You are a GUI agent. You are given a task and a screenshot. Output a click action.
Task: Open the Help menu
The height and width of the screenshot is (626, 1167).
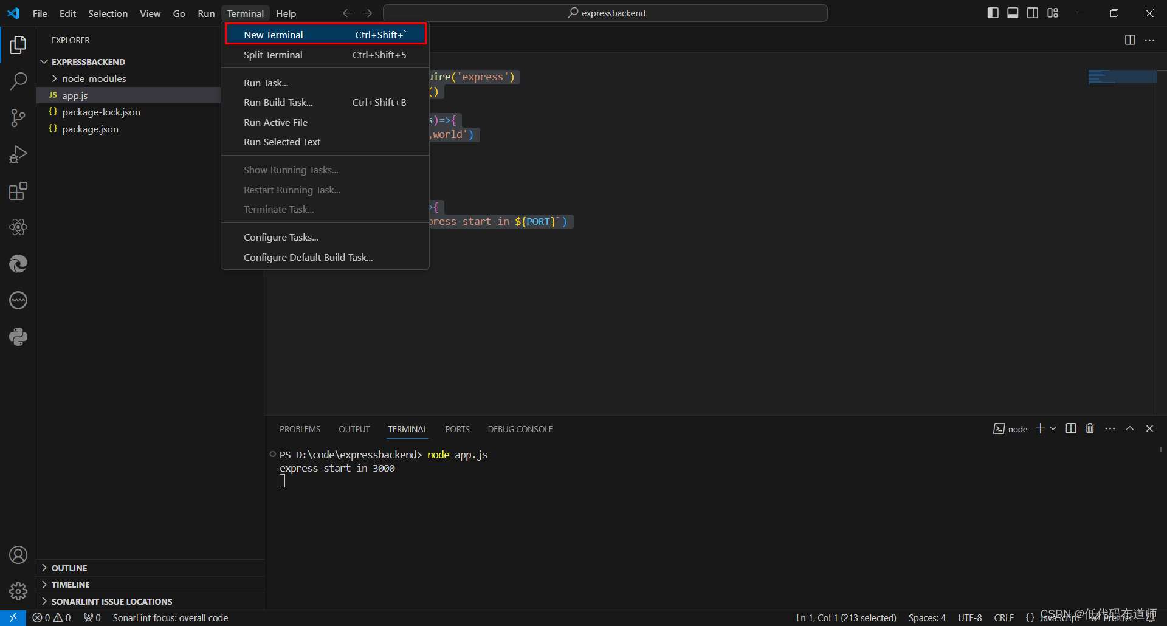pyautogui.click(x=286, y=13)
